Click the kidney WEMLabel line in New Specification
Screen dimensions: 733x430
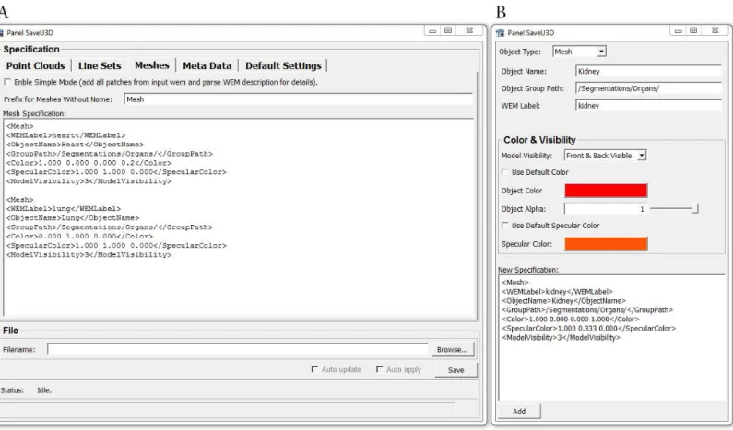pyautogui.click(x=557, y=291)
